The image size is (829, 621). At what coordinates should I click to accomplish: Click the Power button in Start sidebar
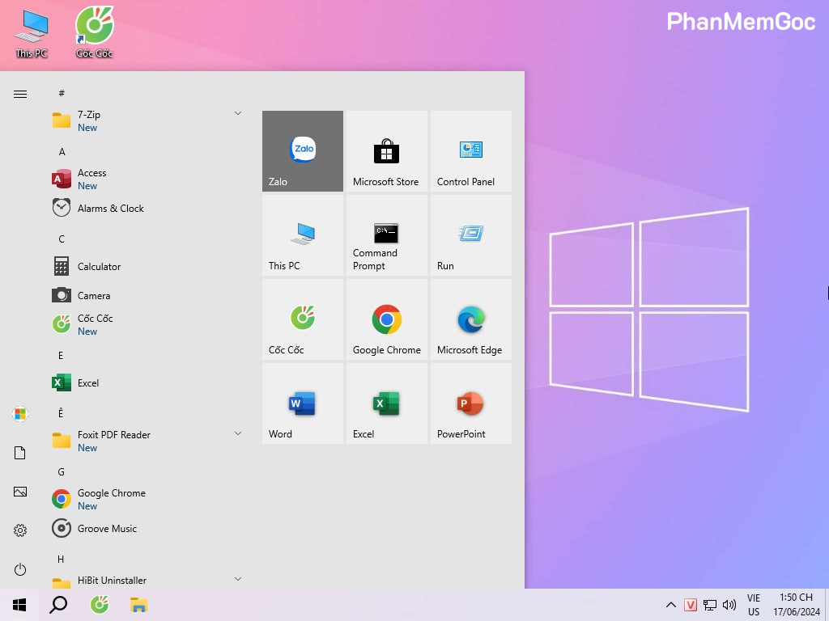point(20,569)
